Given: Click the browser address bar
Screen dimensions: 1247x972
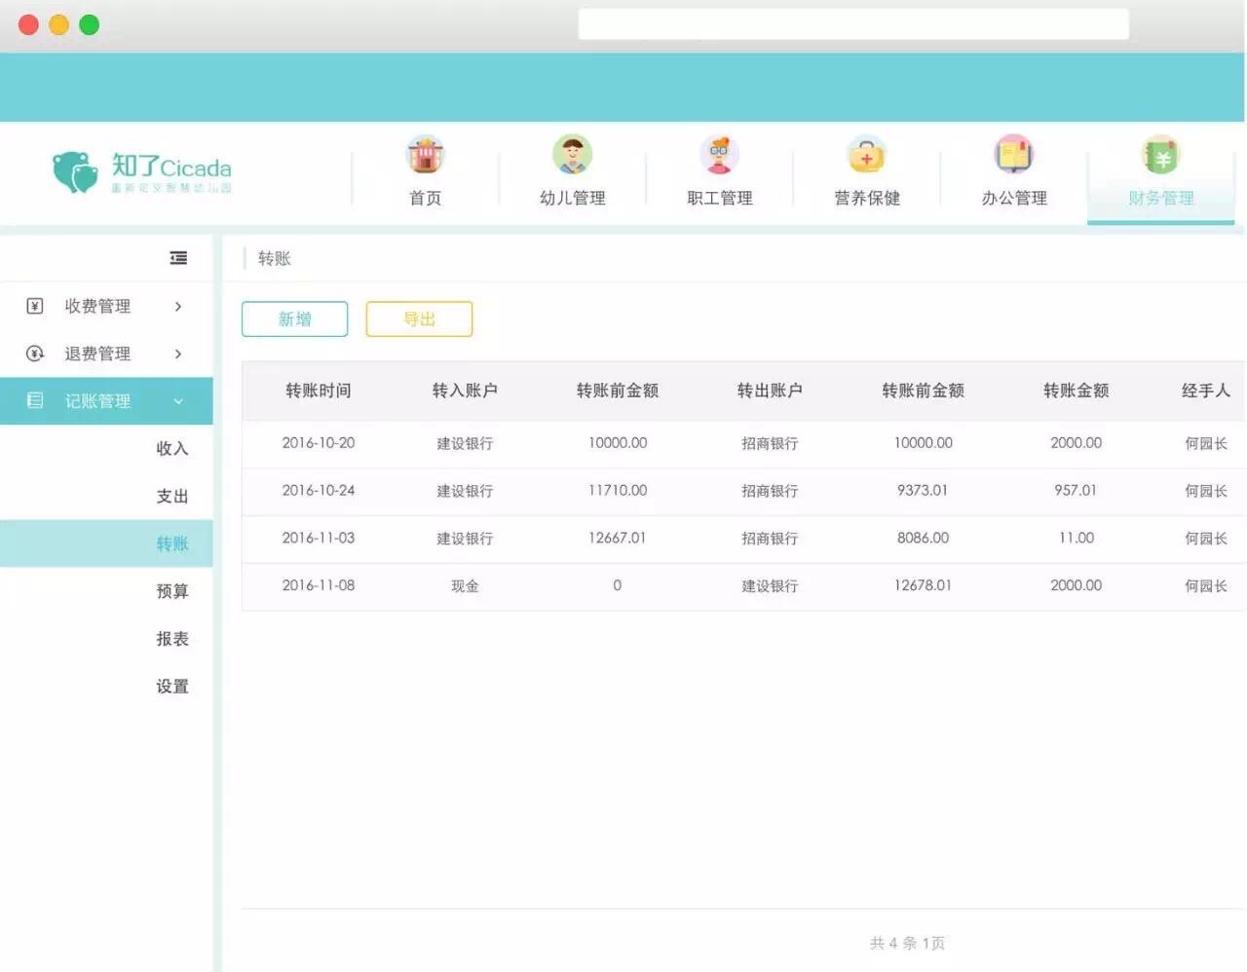Looking at the screenshot, I should pos(853,24).
